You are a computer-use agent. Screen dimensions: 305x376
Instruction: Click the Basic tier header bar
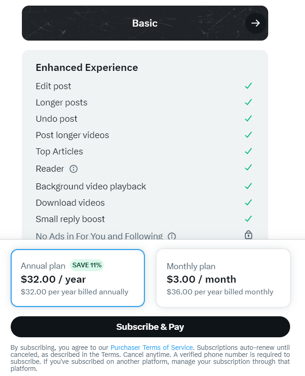pyautogui.click(x=145, y=23)
